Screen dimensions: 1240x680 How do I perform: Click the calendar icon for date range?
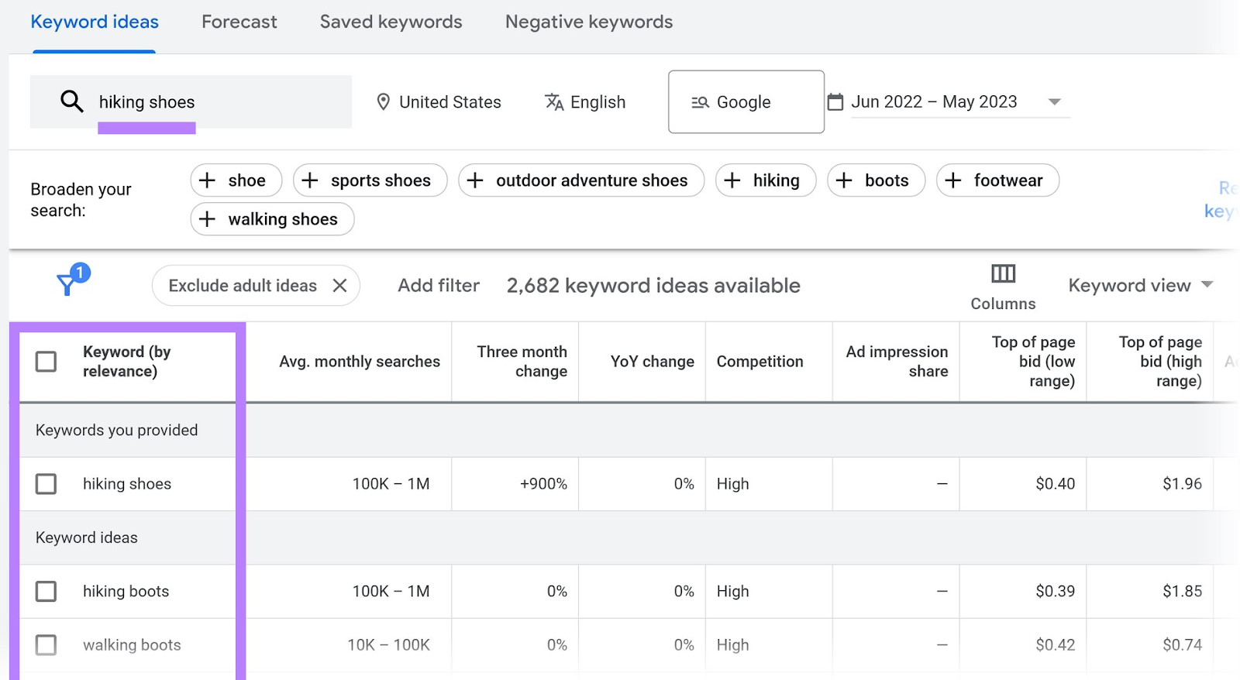(835, 102)
